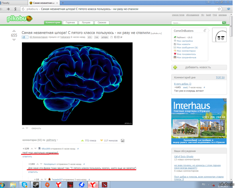236x188 pixels.
Task: Downvote the Nonstopmurrr comment
Action: pyautogui.click(x=41, y=164)
